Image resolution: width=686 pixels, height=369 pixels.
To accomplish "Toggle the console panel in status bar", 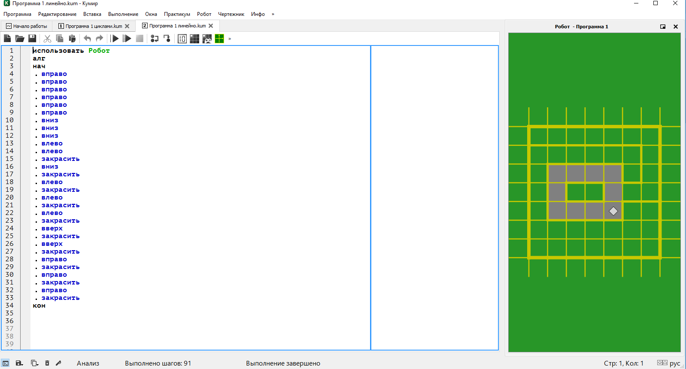I will pos(6,363).
